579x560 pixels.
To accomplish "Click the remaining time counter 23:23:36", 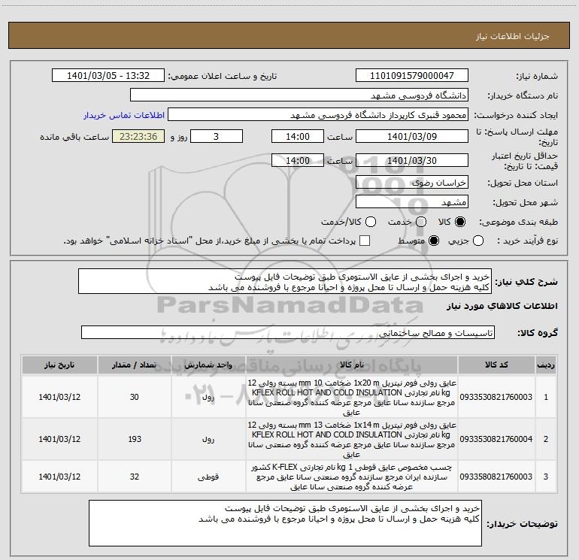I will click(x=138, y=136).
